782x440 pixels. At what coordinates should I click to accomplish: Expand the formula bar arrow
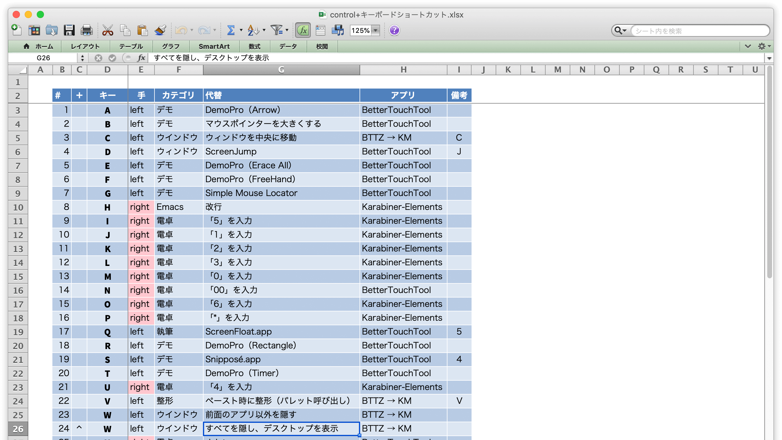769,58
